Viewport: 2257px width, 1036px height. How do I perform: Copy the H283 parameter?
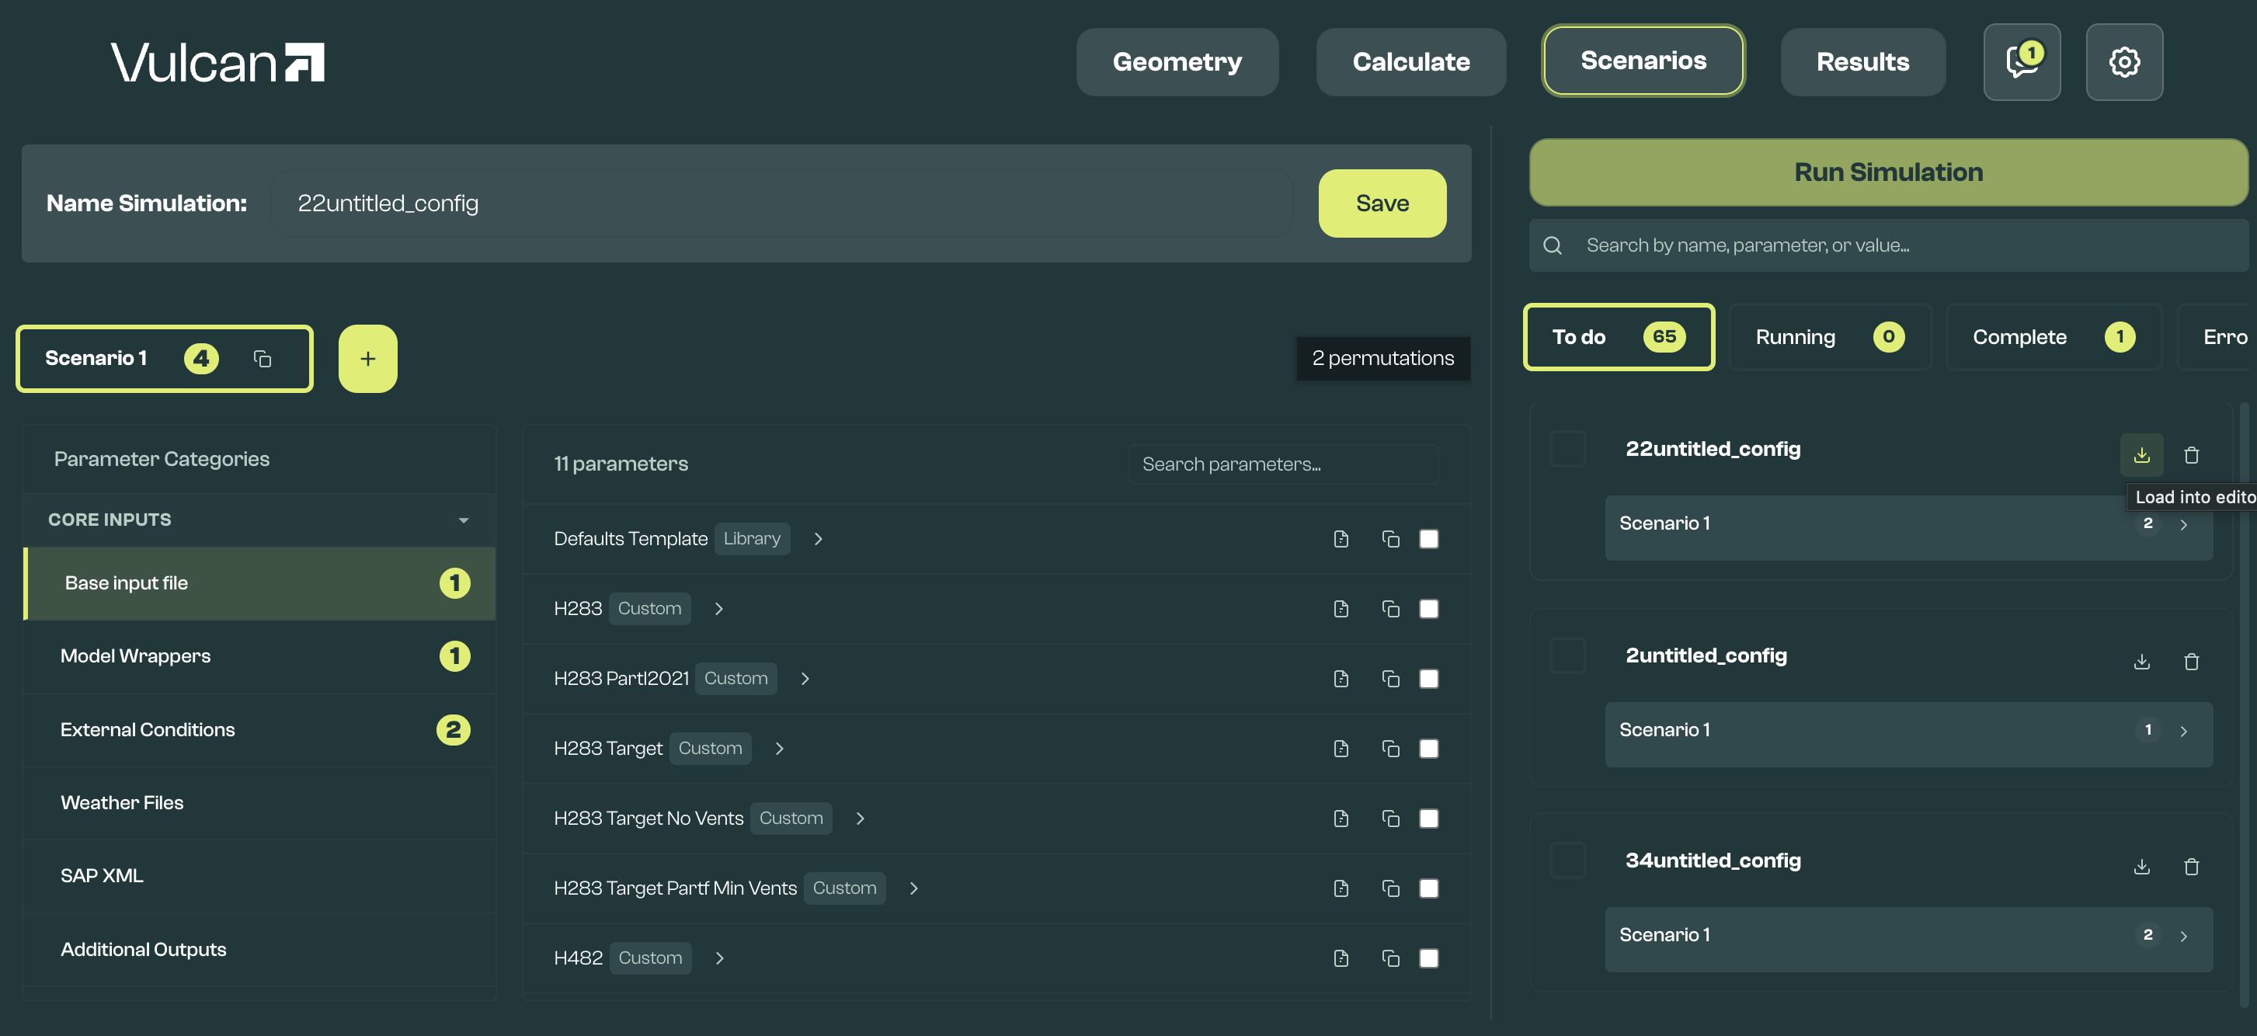click(1390, 609)
